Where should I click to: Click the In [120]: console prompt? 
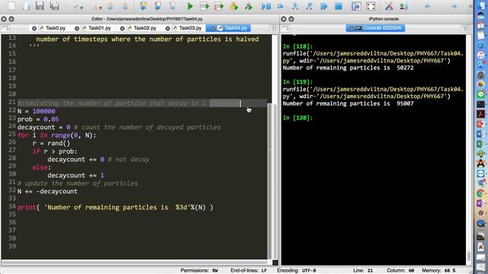coord(297,118)
